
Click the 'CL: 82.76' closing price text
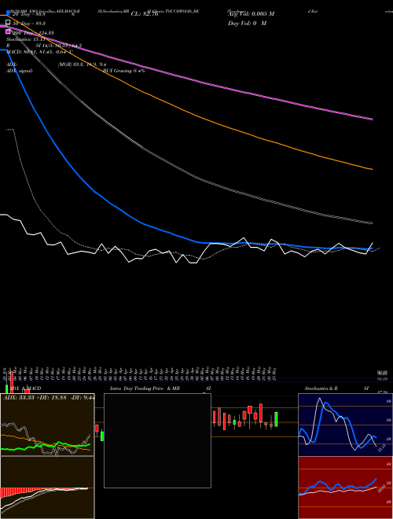(x=145, y=14)
